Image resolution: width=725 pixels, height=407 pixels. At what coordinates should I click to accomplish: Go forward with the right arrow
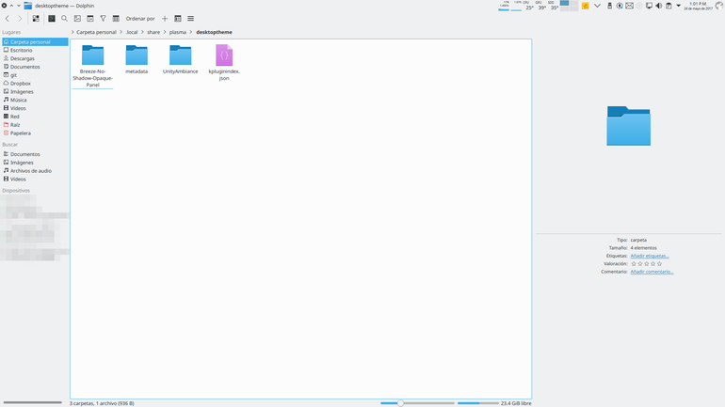(x=20, y=19)
